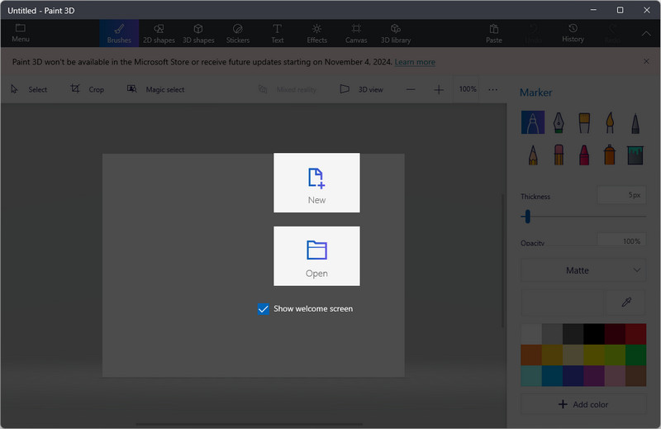Pick the white color swatch
Viewport: 661px width, 429px height.
pyautogui.click(x=531, y=334)
